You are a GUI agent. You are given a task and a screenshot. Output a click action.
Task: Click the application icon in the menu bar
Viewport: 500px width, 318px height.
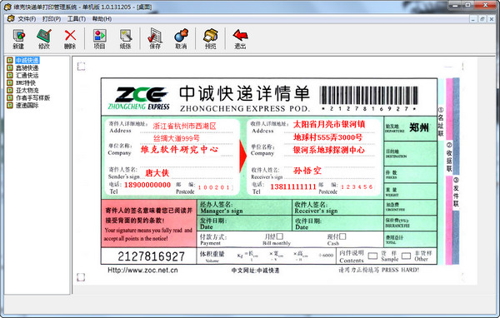point(11,18)
